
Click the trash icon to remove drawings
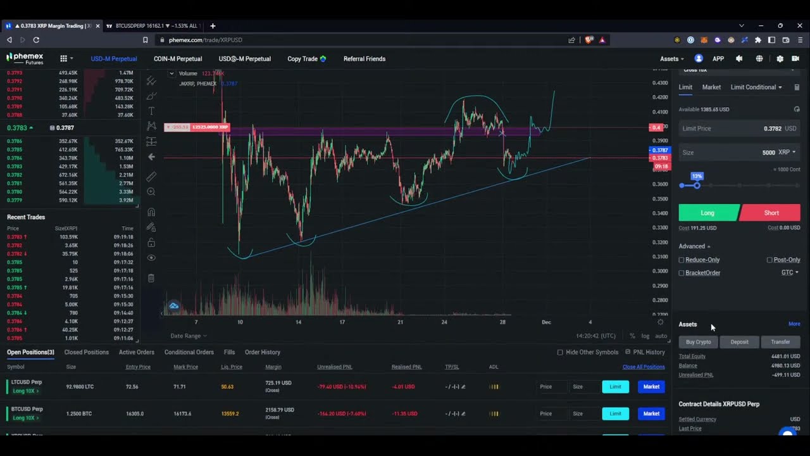pyautogui.click(x=151, y=278)
